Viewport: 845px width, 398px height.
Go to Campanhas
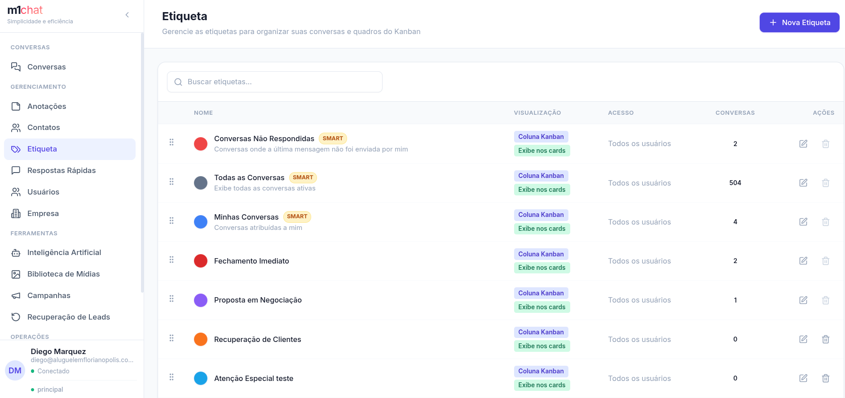click(70, 295)
